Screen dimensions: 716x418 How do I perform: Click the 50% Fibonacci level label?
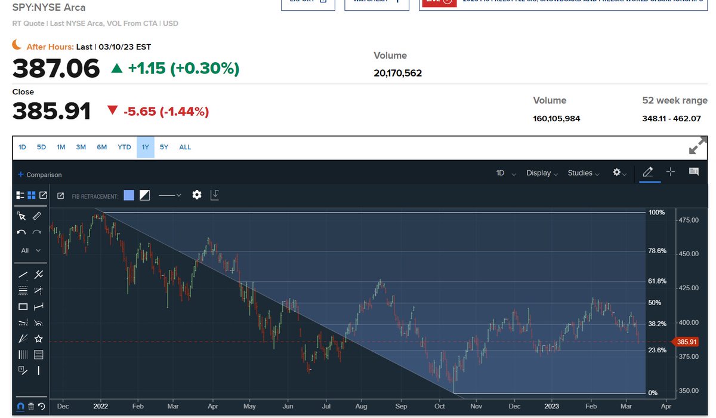coord(655,303)
